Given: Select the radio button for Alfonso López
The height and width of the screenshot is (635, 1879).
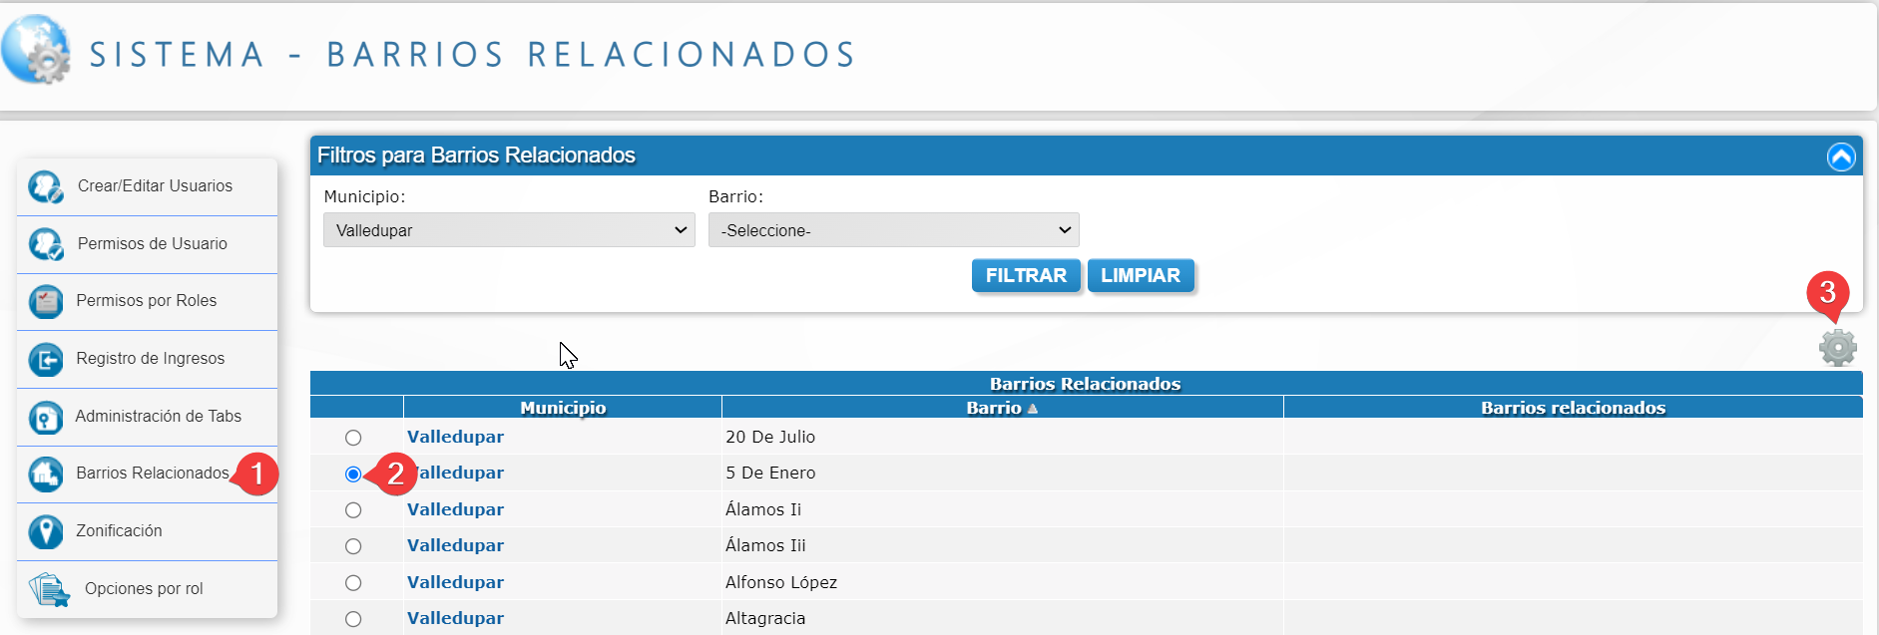Looking at the screenshot, I should click(353, 583).
